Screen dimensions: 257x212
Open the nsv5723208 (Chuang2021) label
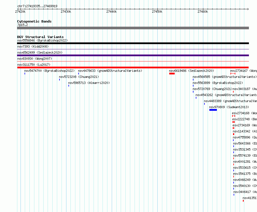[79, 77]
